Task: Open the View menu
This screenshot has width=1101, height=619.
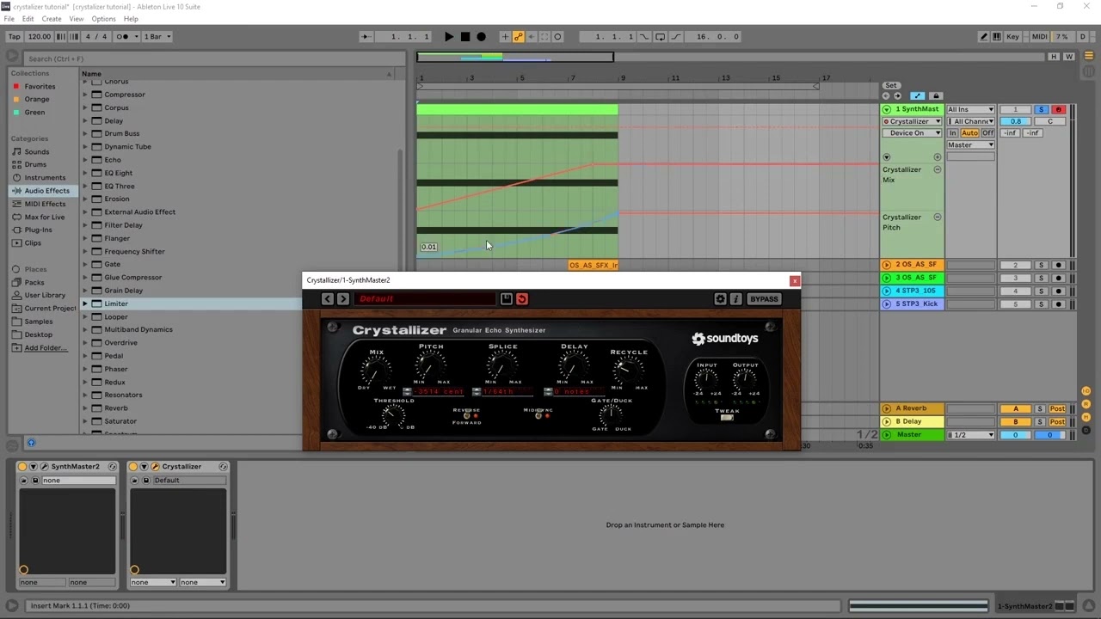Action: point(77,19)
